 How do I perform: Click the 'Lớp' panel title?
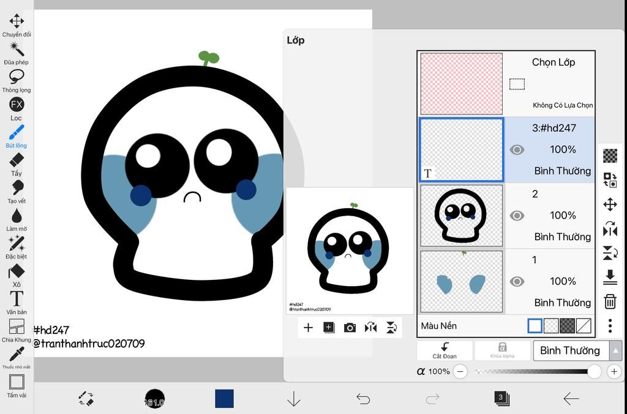pyautogui.click(x=296, y=40)
